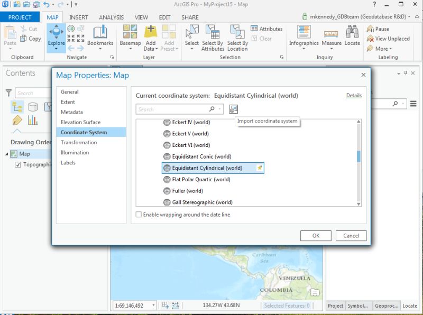Viewport: 423px width, 315px height.
Task: Close the Map Properties dialog
Action: [x=363, y=75]
